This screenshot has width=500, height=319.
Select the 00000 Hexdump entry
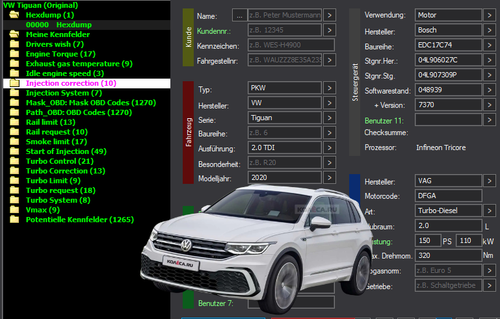point(59,25)
